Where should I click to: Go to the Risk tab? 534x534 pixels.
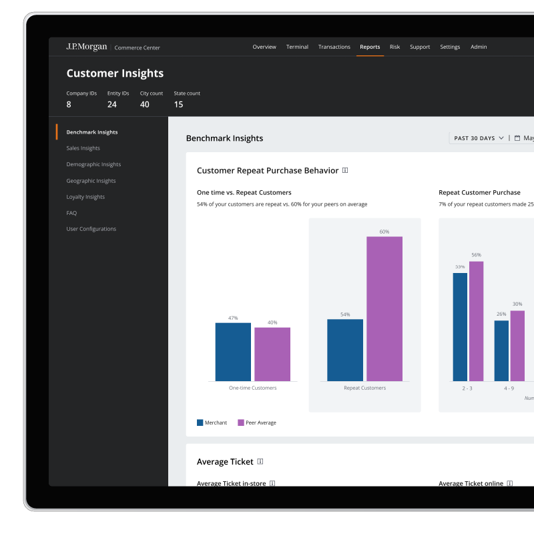tap(394, 47)
